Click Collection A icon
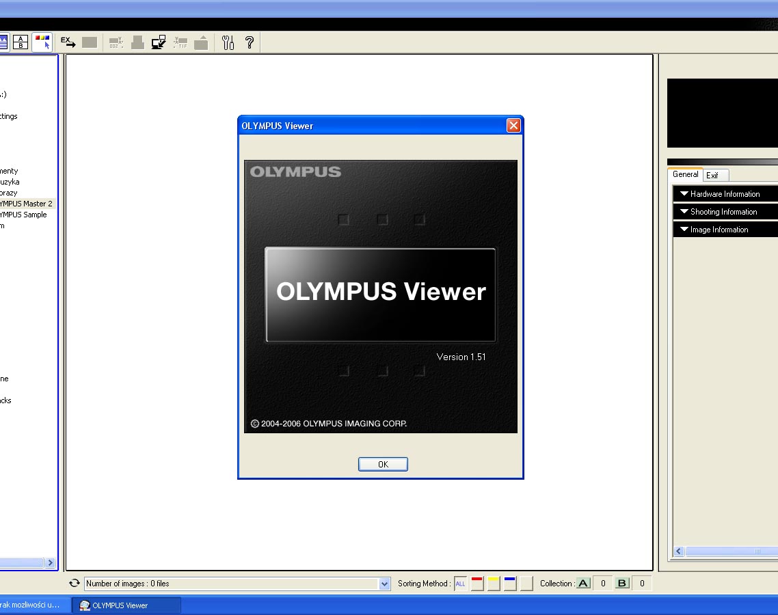 pos(583,584)
